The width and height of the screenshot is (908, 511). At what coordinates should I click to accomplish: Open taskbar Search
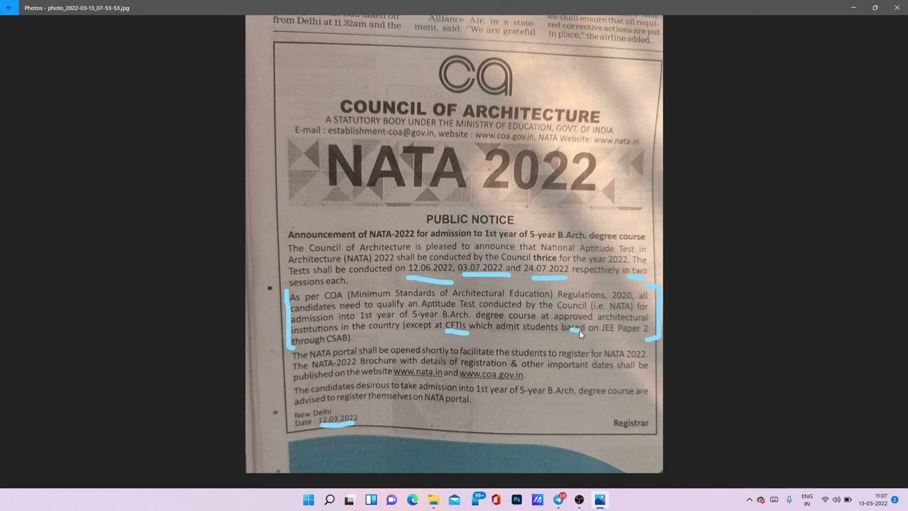point(329,500)
